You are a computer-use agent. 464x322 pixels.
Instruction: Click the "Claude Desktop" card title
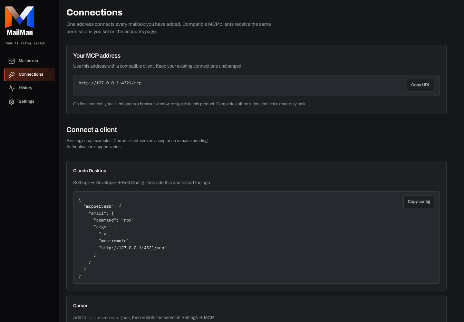pos(90,171)
